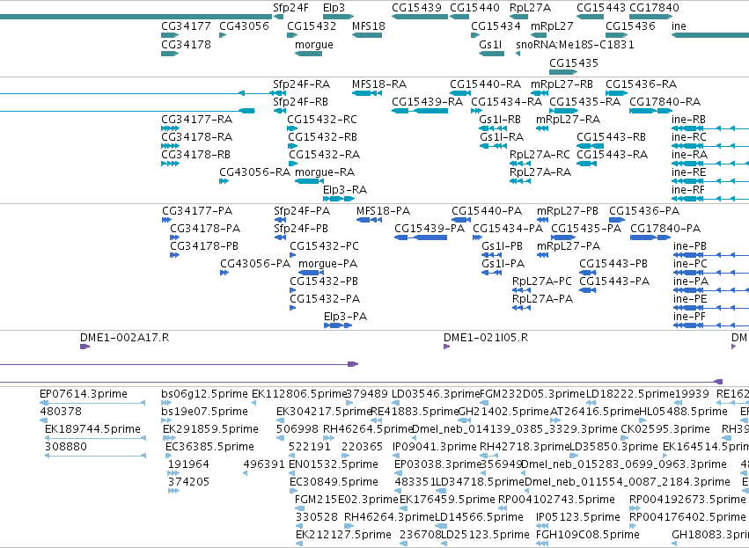Select the FGM215E02.3prime feature label
The image size is (749, 548).
click(346, 500)
